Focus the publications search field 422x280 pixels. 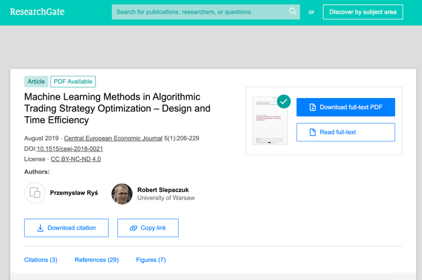tap(206, 12)
